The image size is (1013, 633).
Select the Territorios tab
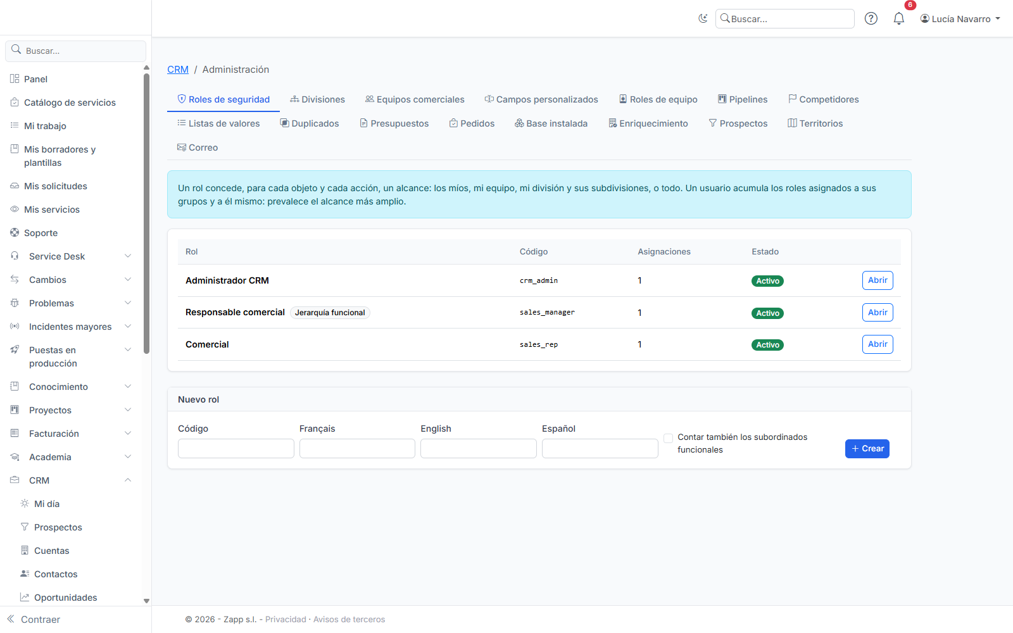point(815,123)
